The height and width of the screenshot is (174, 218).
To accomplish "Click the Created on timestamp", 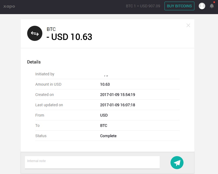I will coord(118,95).
